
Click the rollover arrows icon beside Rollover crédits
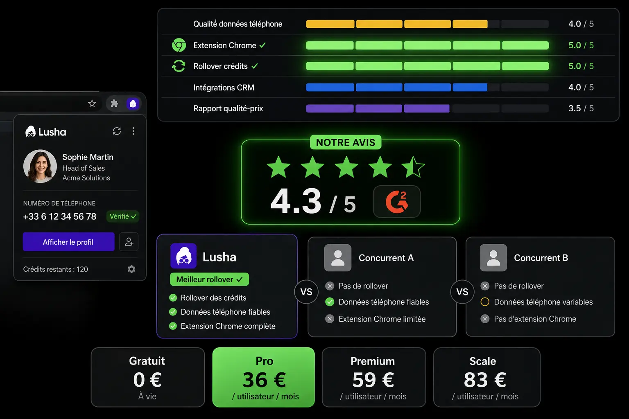pyautogui.click(x=179, y=66)
